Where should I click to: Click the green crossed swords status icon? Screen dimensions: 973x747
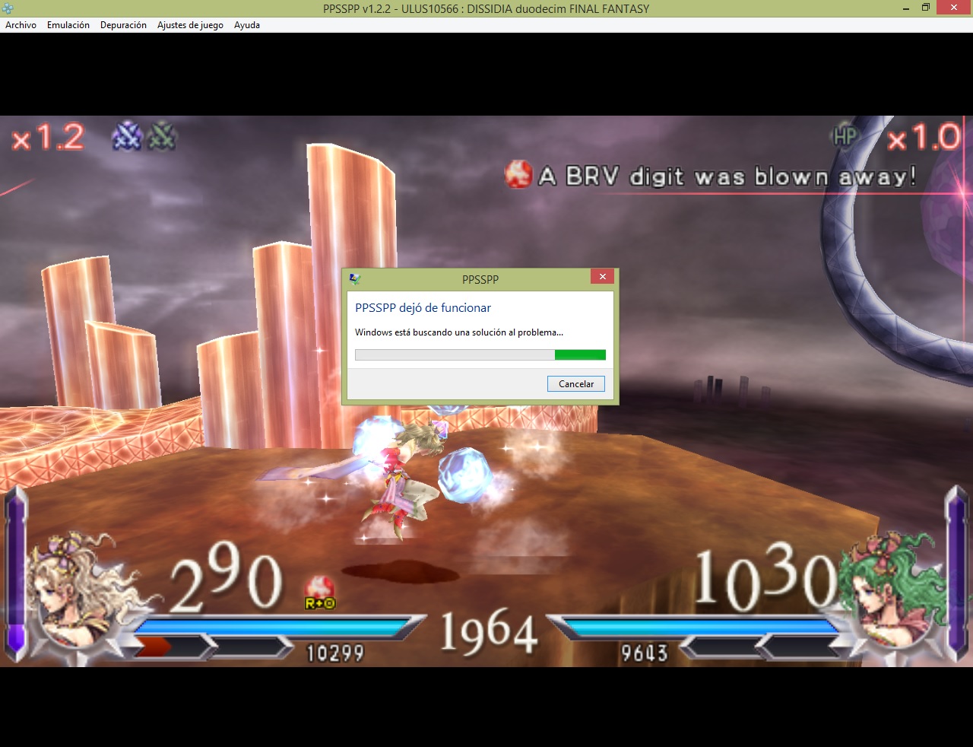point(161,137)
